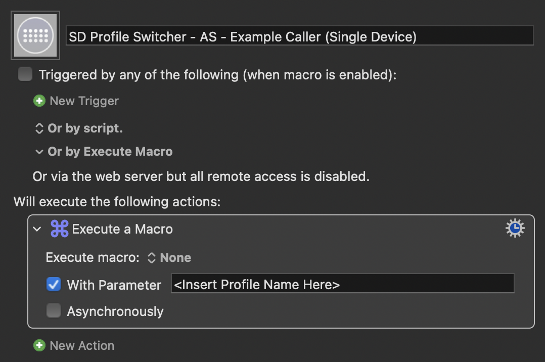Click the green plus New Trigger icon

click(x=39, y=101)
